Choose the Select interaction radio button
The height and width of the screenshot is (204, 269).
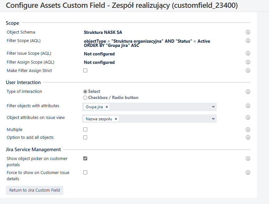click(85, 92)
